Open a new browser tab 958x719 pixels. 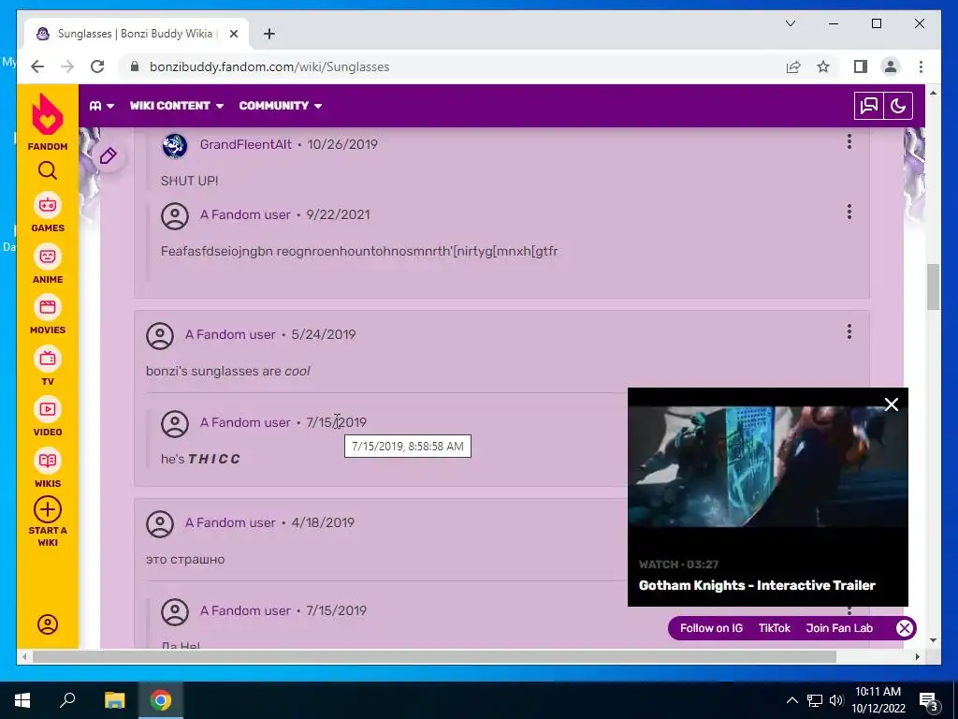(269, 34)
